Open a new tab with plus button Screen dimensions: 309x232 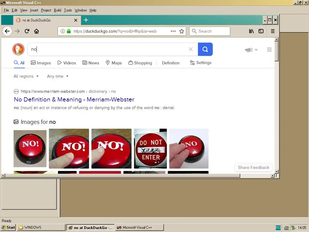click(x=86, y=20)
